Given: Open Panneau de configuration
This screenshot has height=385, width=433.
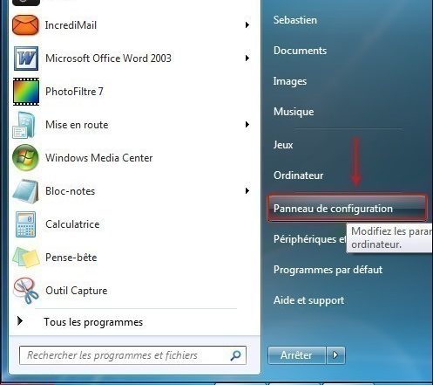Looking at the screenshot, I should [x=347, y=209].
